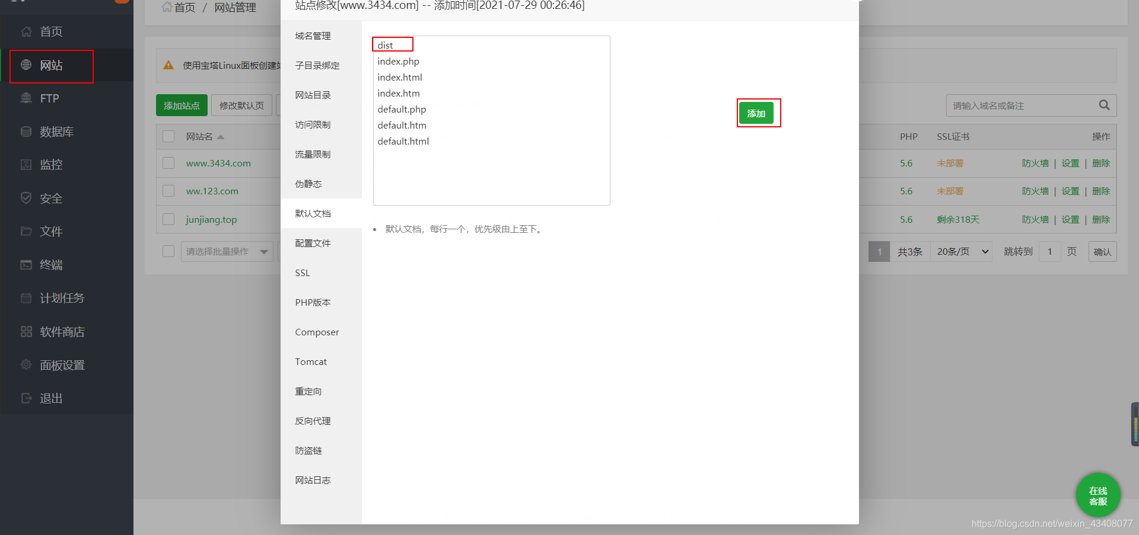The width and height of the screenshot is (1139, 535).
Task: Click the 设置 link for ww.123.com
Action: tap(1070, 191)
